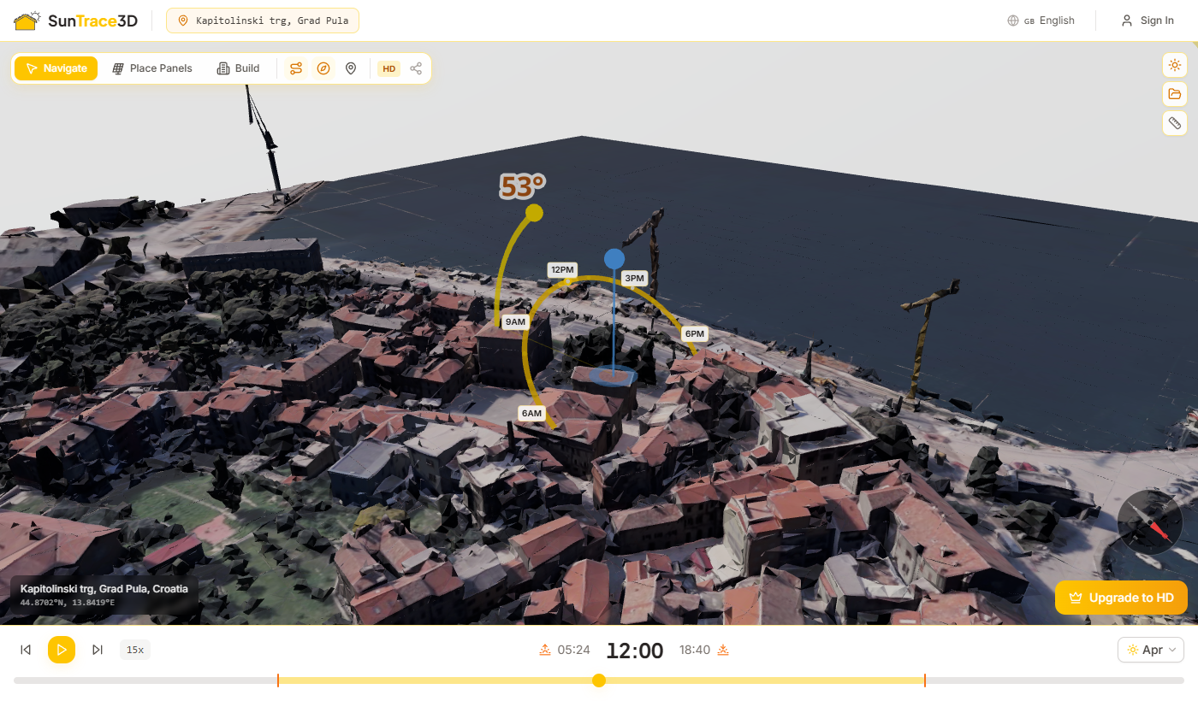The image size is (1198, 701).
Task: Click the SunTrace3D home logo icon
Action: (x=27, y=20)
